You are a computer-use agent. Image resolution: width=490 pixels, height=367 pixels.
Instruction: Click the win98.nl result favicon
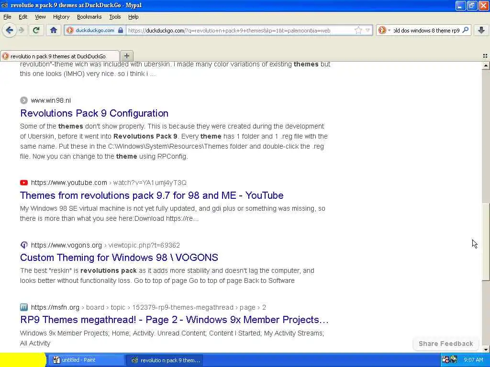click(x=24, y=100)
